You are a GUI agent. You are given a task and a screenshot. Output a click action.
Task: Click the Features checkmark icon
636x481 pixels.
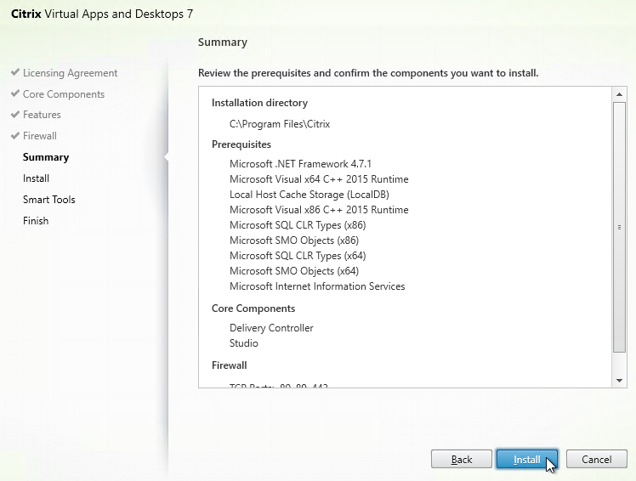pyautogui.click(x=15, y=115)
